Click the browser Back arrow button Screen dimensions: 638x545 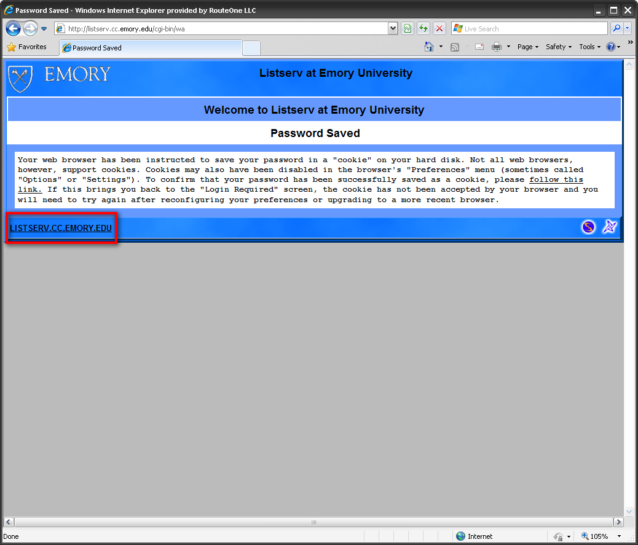tap(13, 28)
